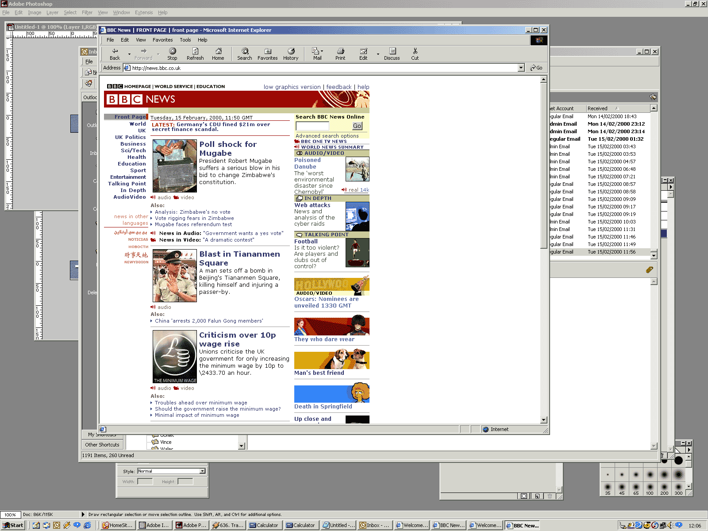Select the 'Vince' folder in Outlook folder list

(x=165, y=442)
